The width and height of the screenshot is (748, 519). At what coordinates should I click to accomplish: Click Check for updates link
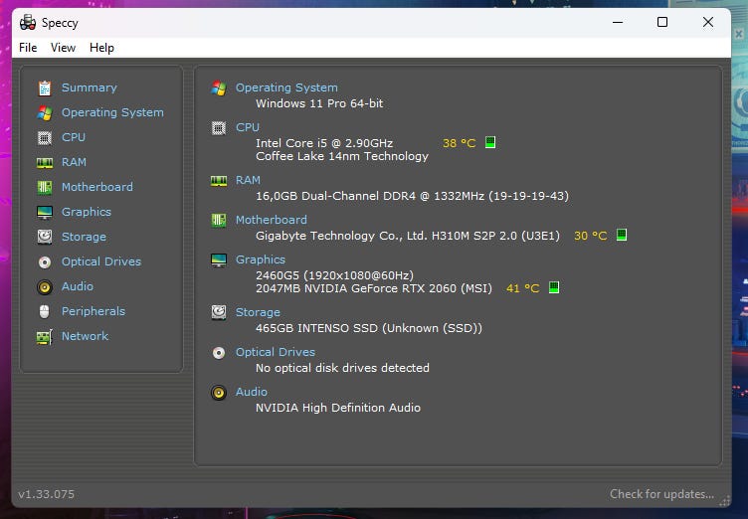tap(661, 494)
